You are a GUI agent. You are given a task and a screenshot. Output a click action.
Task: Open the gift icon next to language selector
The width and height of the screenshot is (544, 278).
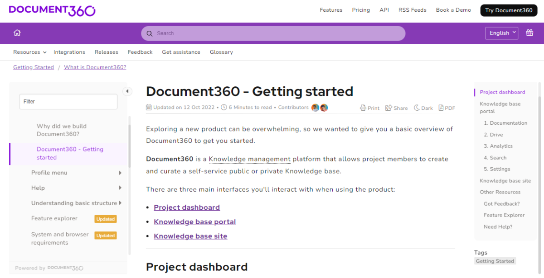pyautogui.click(x=529, y=33)
